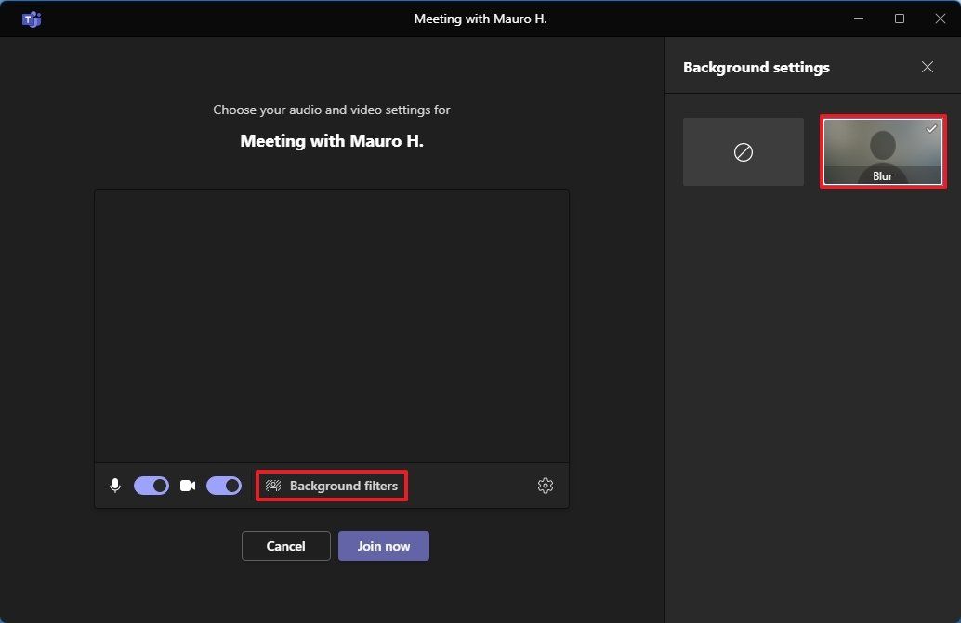Click the X to close Background settings

pos(927,67)
